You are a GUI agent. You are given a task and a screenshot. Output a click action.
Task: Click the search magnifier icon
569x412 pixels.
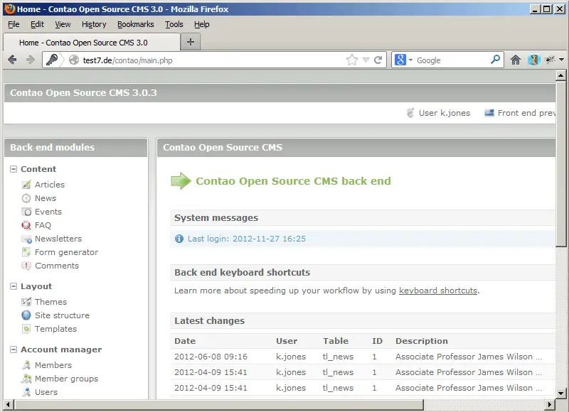click(495, 60)
